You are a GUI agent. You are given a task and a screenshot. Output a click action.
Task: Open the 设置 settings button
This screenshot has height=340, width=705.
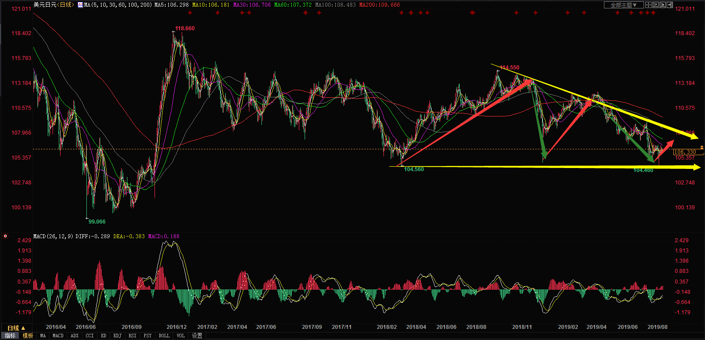(197, 336)
